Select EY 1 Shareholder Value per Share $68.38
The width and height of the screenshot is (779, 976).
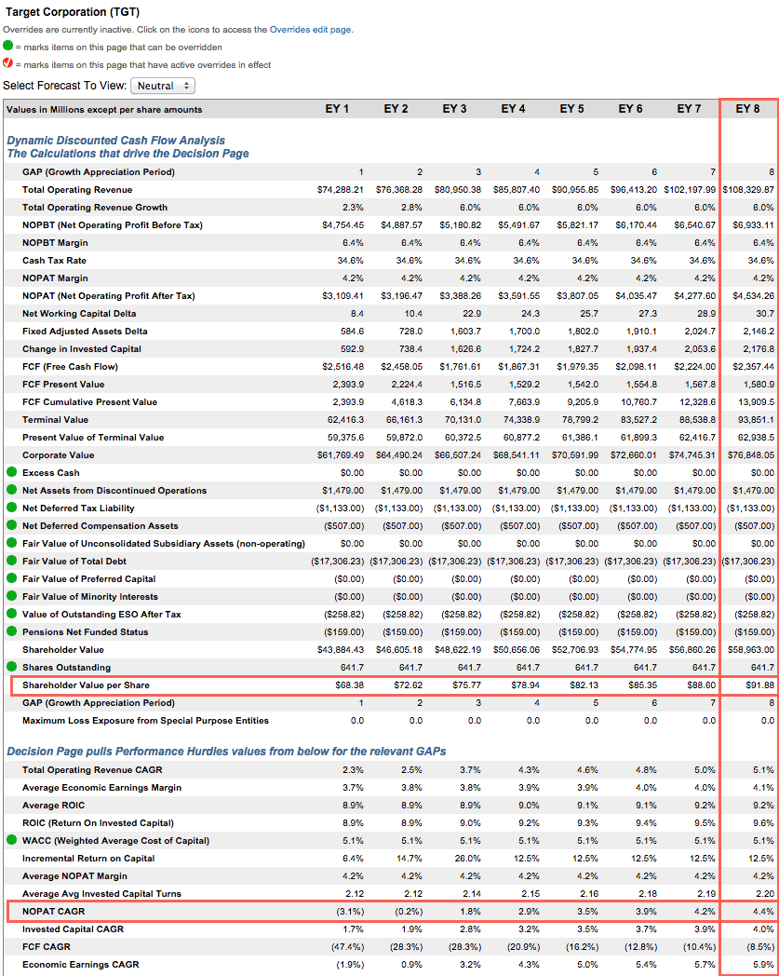click(350, 685)
